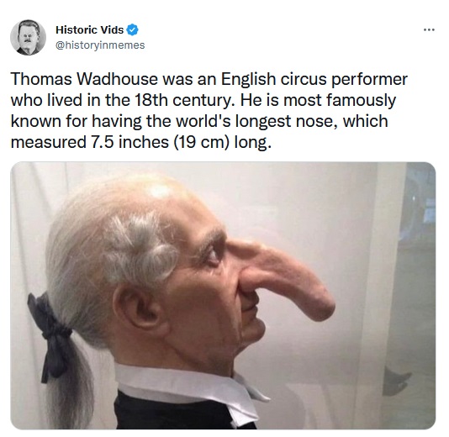Open the attached wax figure photo
The width and height of the screenshot is (449, 437).
tap(223, 295)
